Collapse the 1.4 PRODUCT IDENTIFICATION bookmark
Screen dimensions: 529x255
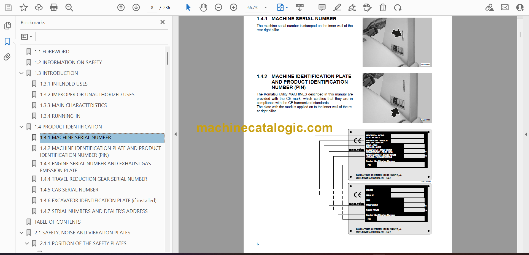tap(21, 127)
